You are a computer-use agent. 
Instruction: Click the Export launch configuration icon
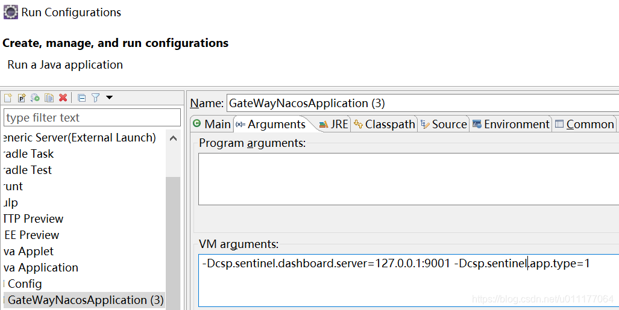(x=35, y=98)
